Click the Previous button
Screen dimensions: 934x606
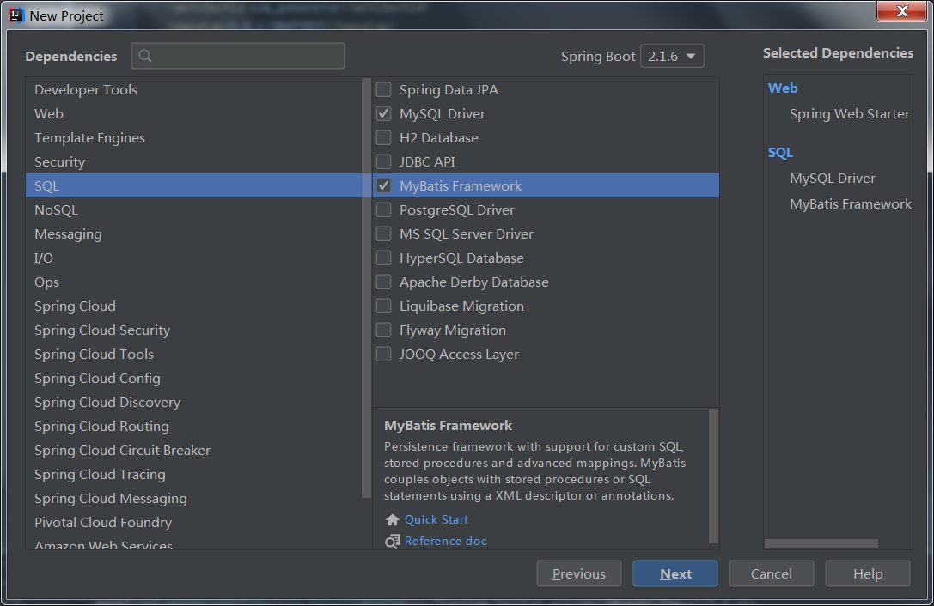click(x=579, y=573)
